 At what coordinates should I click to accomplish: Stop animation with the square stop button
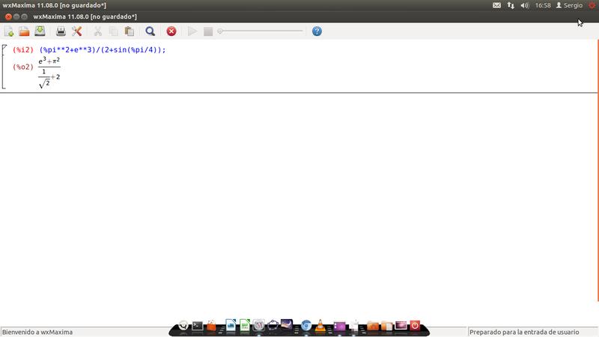click(x=208, y=31)
